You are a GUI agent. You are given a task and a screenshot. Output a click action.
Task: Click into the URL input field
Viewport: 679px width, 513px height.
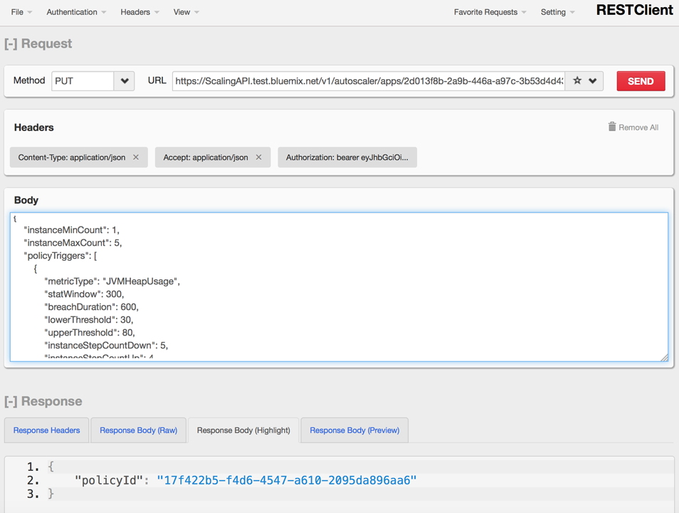tap(369, 81)
